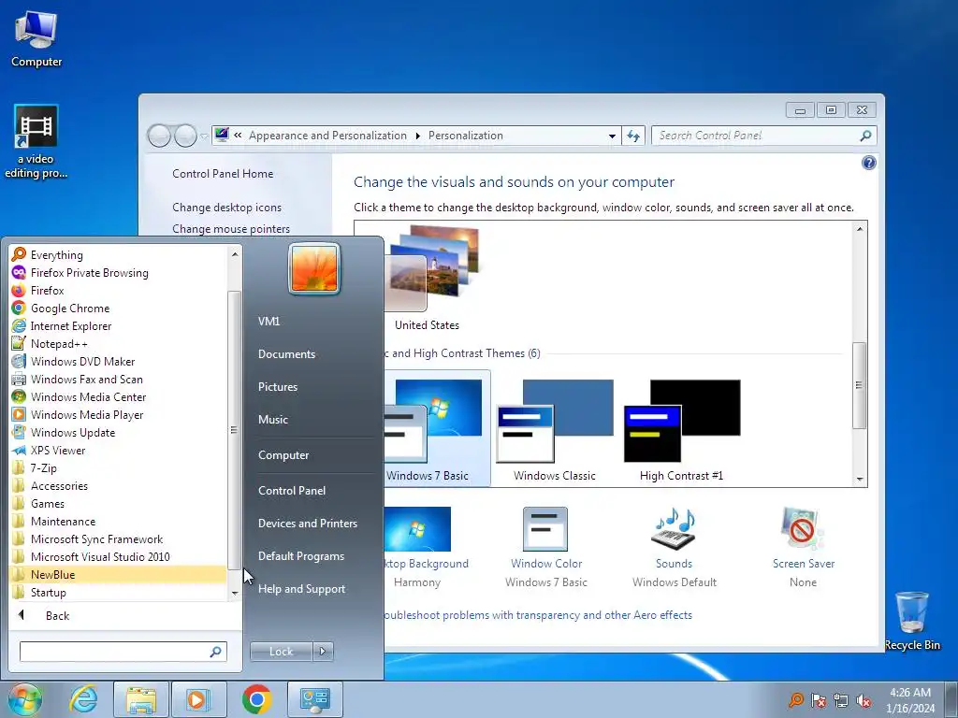Open Screen Saver settings
Image resolution: width=958 pixels, height=718 pixels.
click(x=803, y=548)
